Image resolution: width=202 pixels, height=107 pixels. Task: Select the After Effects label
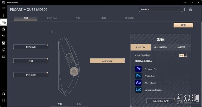[150, 83]
